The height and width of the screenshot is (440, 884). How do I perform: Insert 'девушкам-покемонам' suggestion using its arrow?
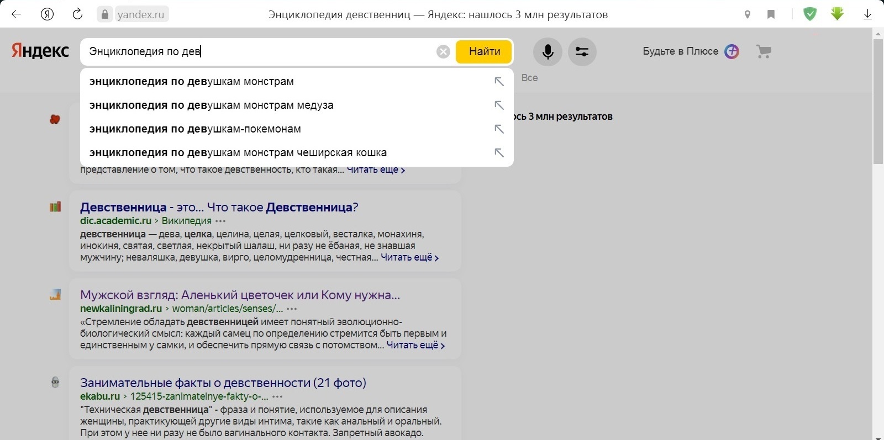tap(499, 129)
